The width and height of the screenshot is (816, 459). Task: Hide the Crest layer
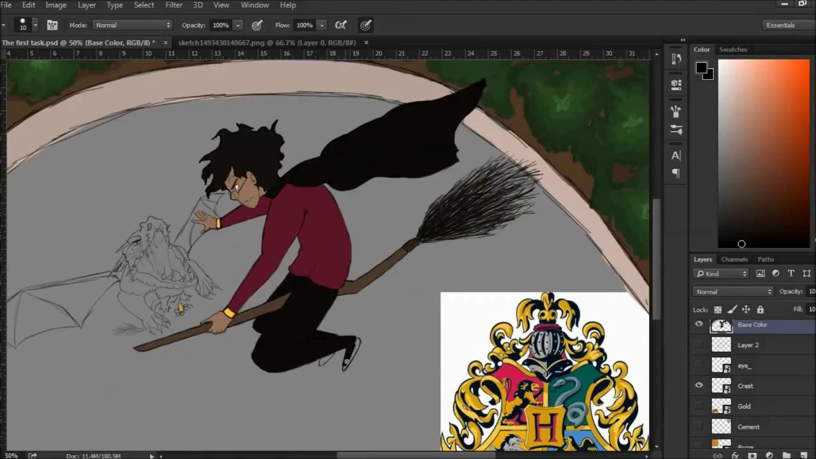699,386
